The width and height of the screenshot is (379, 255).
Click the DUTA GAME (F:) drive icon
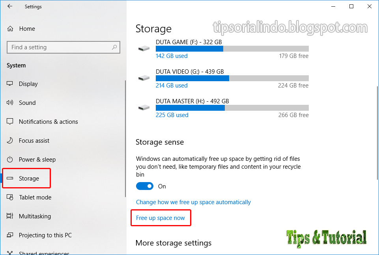[144, 48]
